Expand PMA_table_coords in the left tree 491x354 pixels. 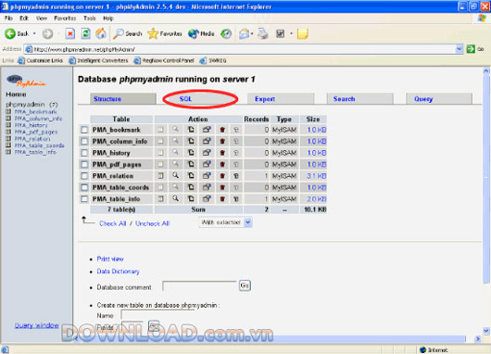8,145
